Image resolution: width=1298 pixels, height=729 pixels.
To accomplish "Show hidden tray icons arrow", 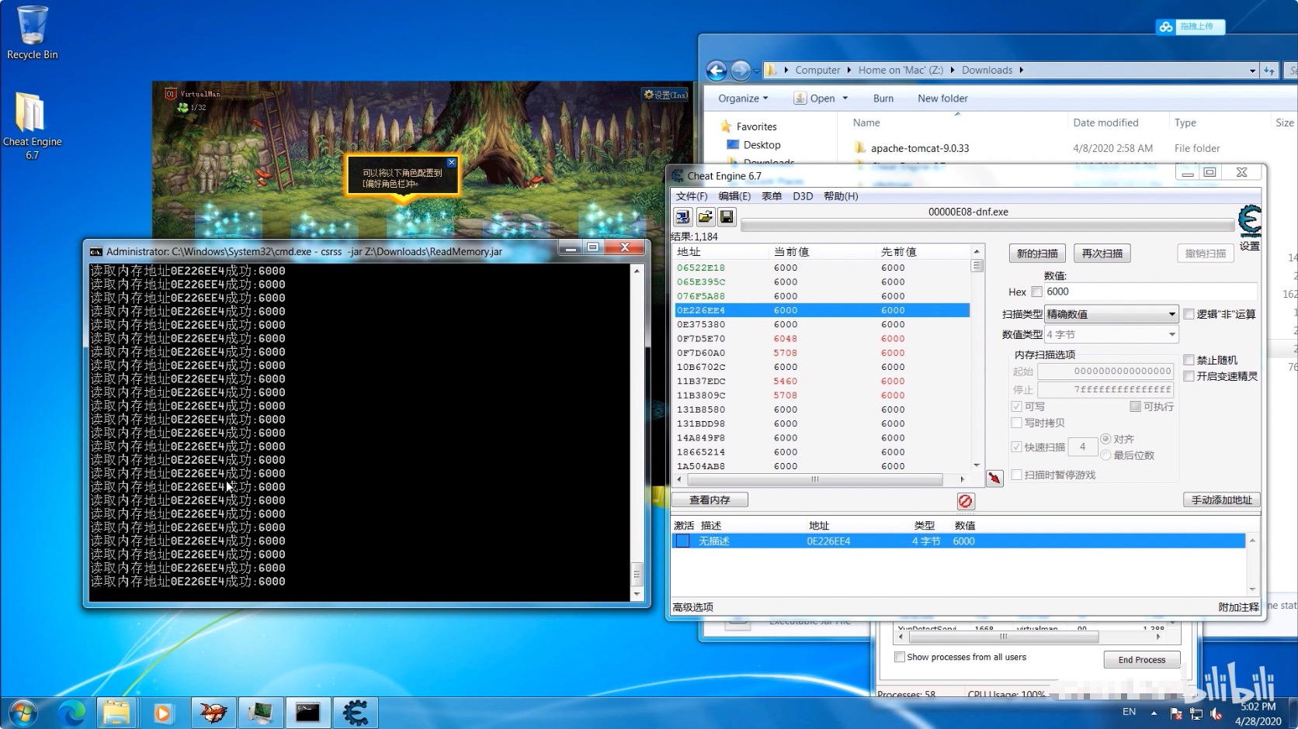I will click(1154, 713).
